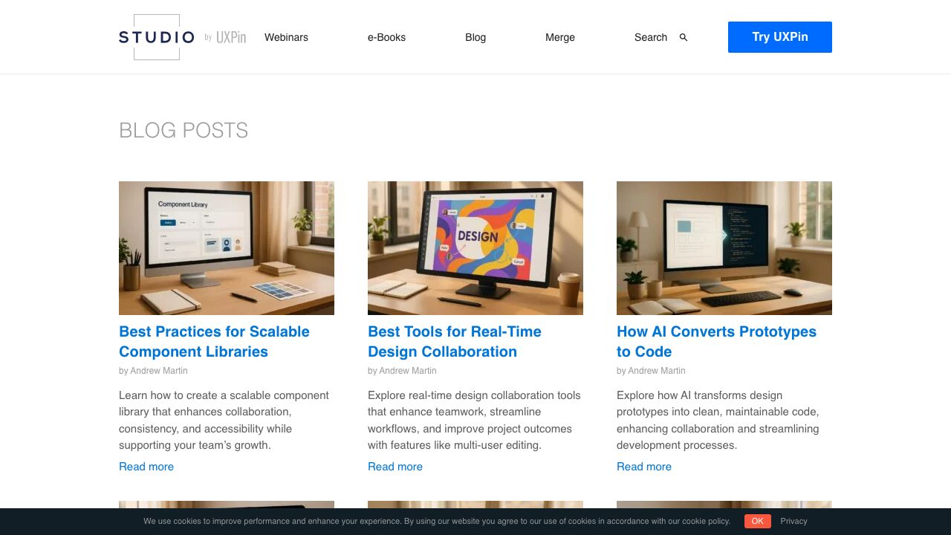The height and width of the screenshot is (535, 951).
Task: Read more about Scalable Component Libraries
Action: (x=146, y=467)
